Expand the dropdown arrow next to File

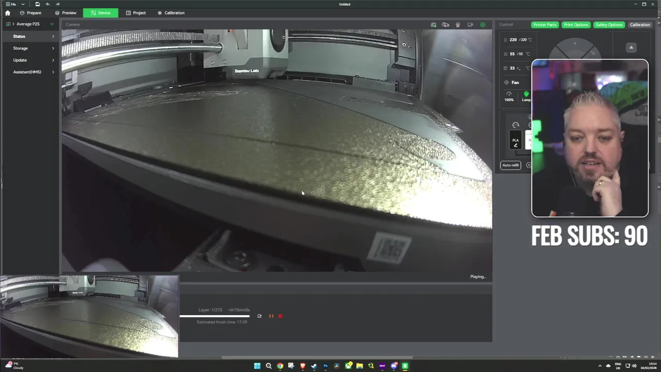(x=23, y=4)
